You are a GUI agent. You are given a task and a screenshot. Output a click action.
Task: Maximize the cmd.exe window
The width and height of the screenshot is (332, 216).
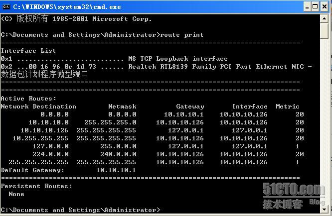pos(315,7)
